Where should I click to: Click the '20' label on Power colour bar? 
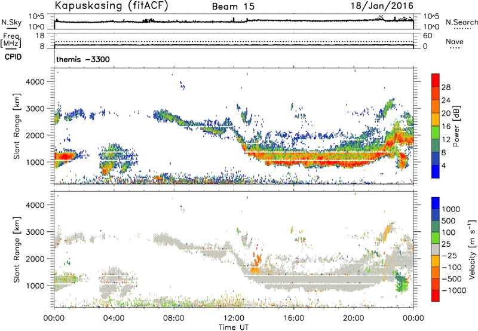[446, 114]
